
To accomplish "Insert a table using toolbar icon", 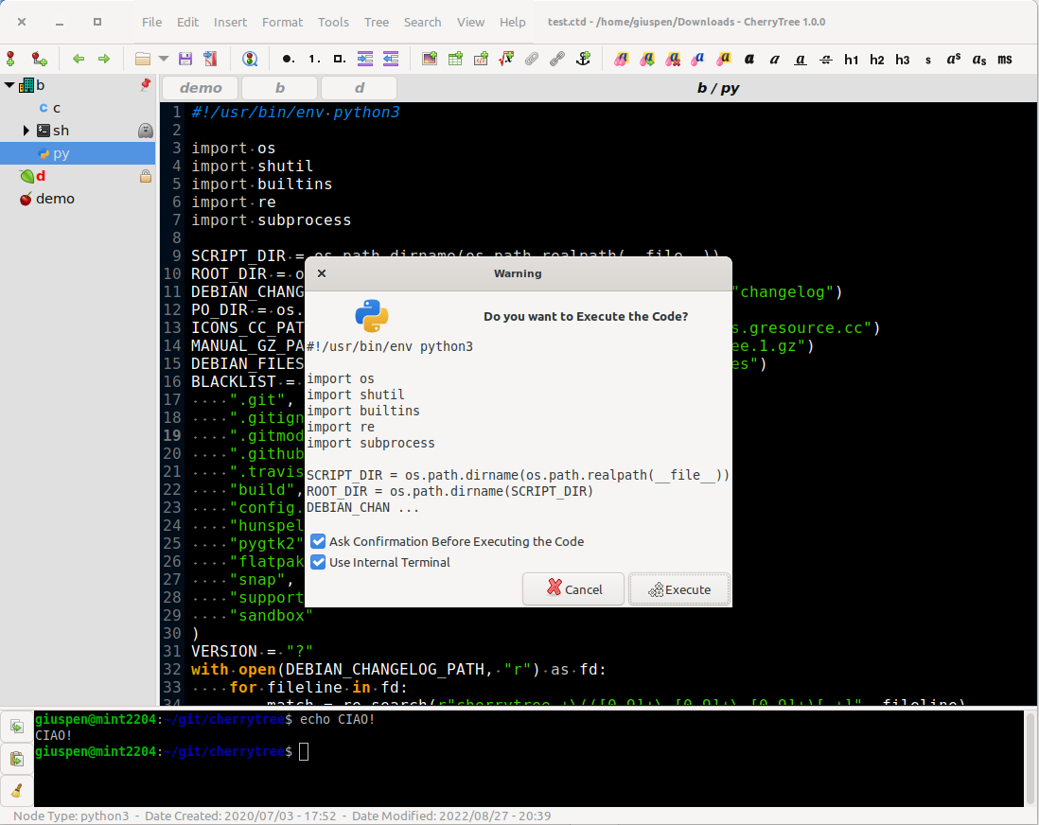I will point(455,59).
